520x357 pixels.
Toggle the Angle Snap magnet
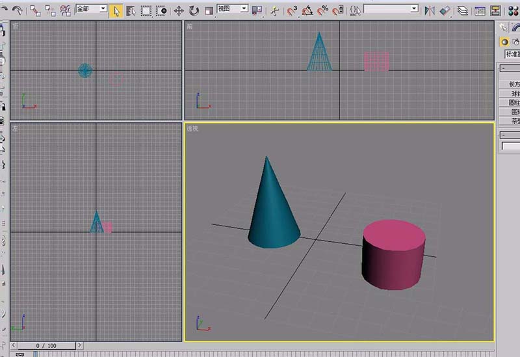pos(307,10)
